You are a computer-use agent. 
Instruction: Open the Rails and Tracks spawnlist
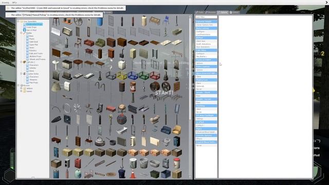point(36,53)
